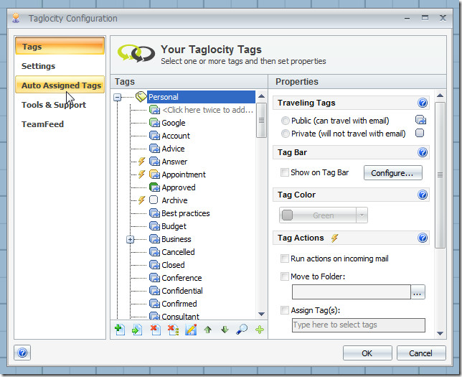Open Auto Assigned Tags section
462x377 pixels.
pos(60,85)
